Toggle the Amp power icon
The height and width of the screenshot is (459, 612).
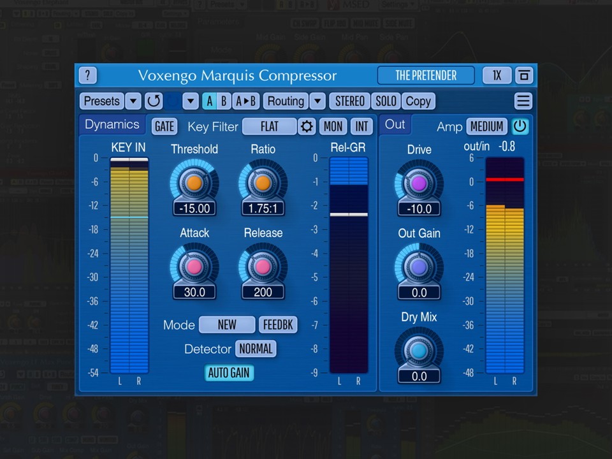[x=520, y=126]
